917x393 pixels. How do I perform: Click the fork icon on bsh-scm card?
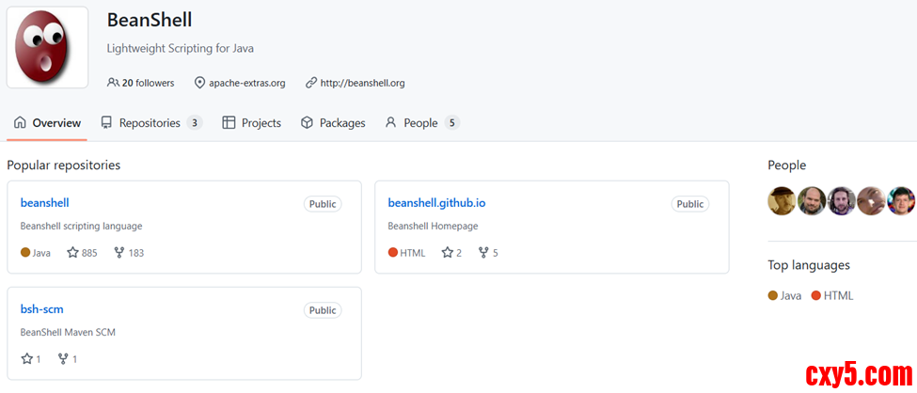[x=63, y=359]
